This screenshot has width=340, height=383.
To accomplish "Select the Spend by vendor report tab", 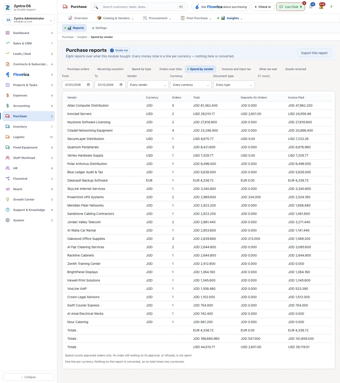I will 200,69.
